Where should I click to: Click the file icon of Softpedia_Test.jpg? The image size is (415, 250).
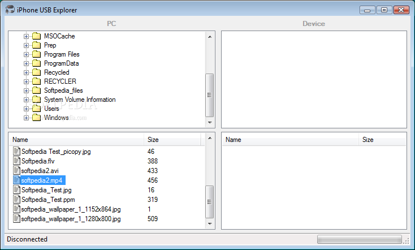(x=16, y=189)
